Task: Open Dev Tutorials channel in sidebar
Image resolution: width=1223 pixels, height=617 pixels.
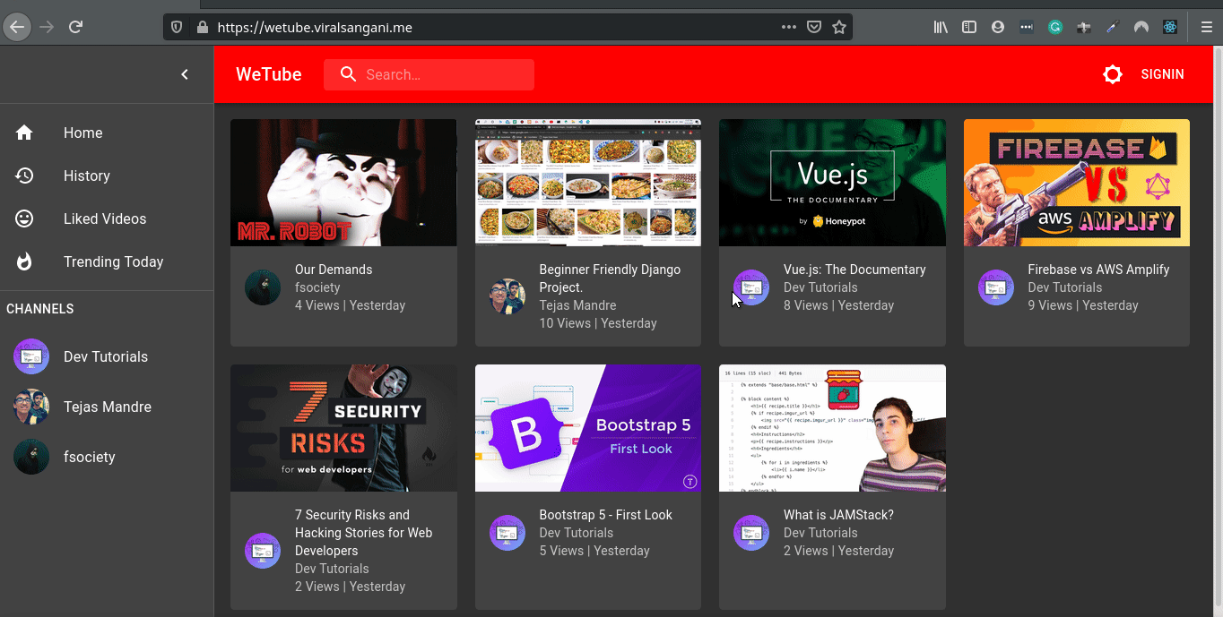Action: click(107, 356)
